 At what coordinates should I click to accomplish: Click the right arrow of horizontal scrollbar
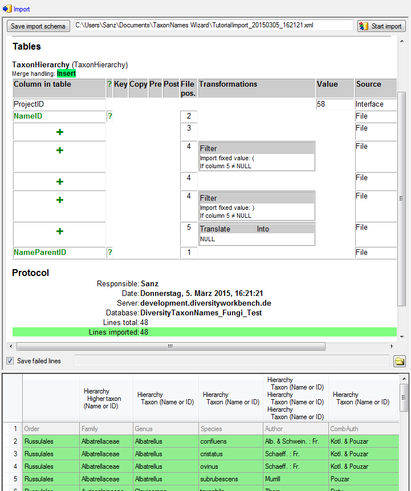(x=392, y=347)
